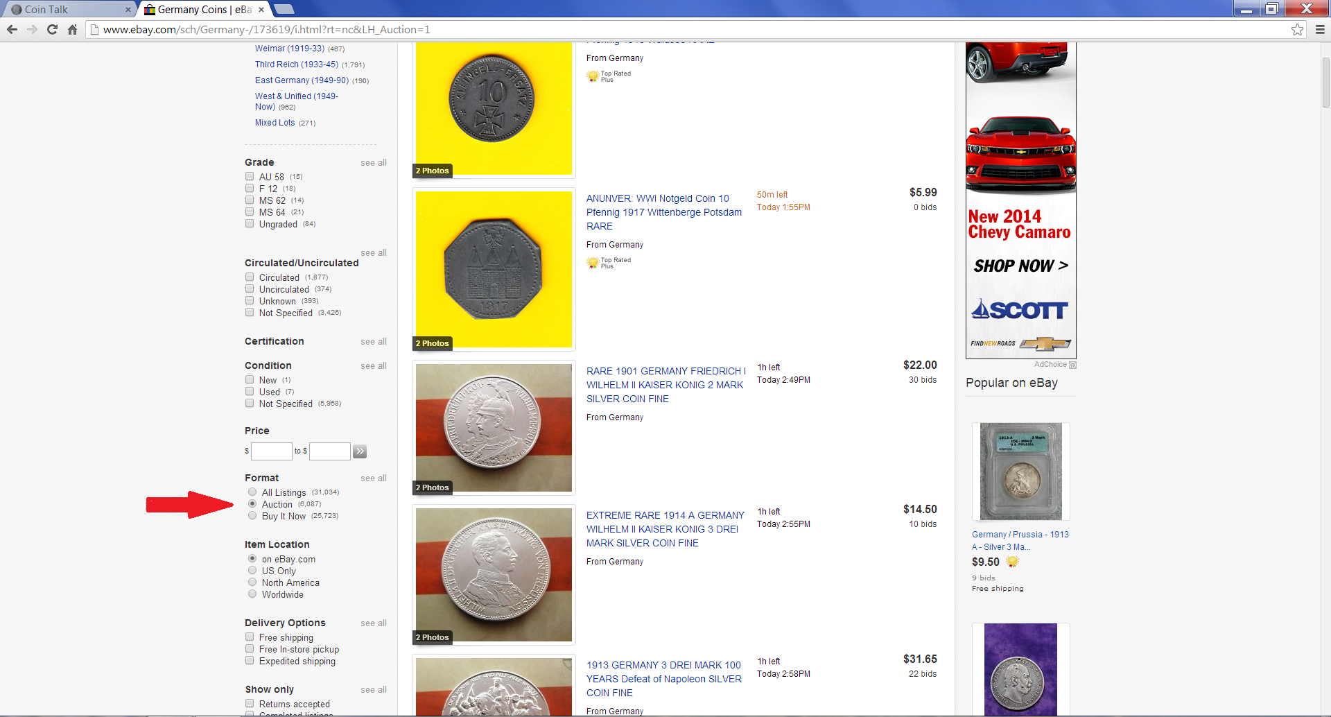Check Free In-store pickup

coord(250,648)
